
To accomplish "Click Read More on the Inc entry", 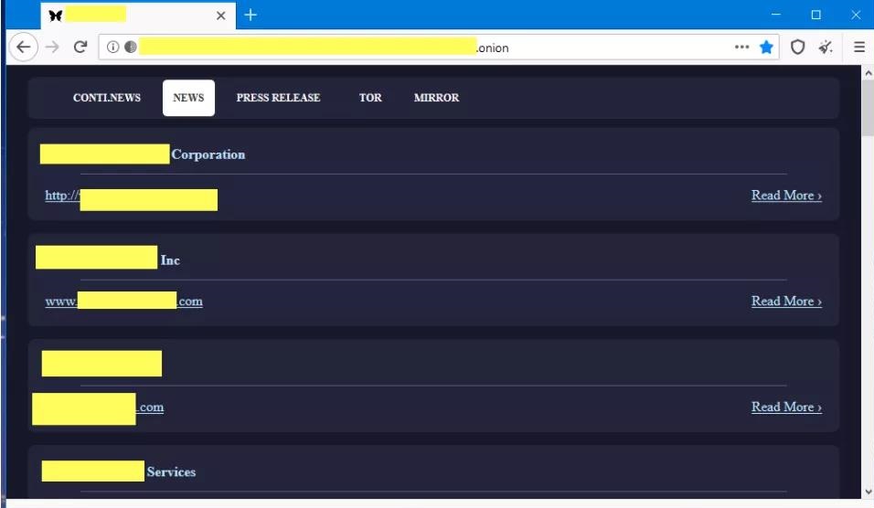I will click(x=786, y=302).
